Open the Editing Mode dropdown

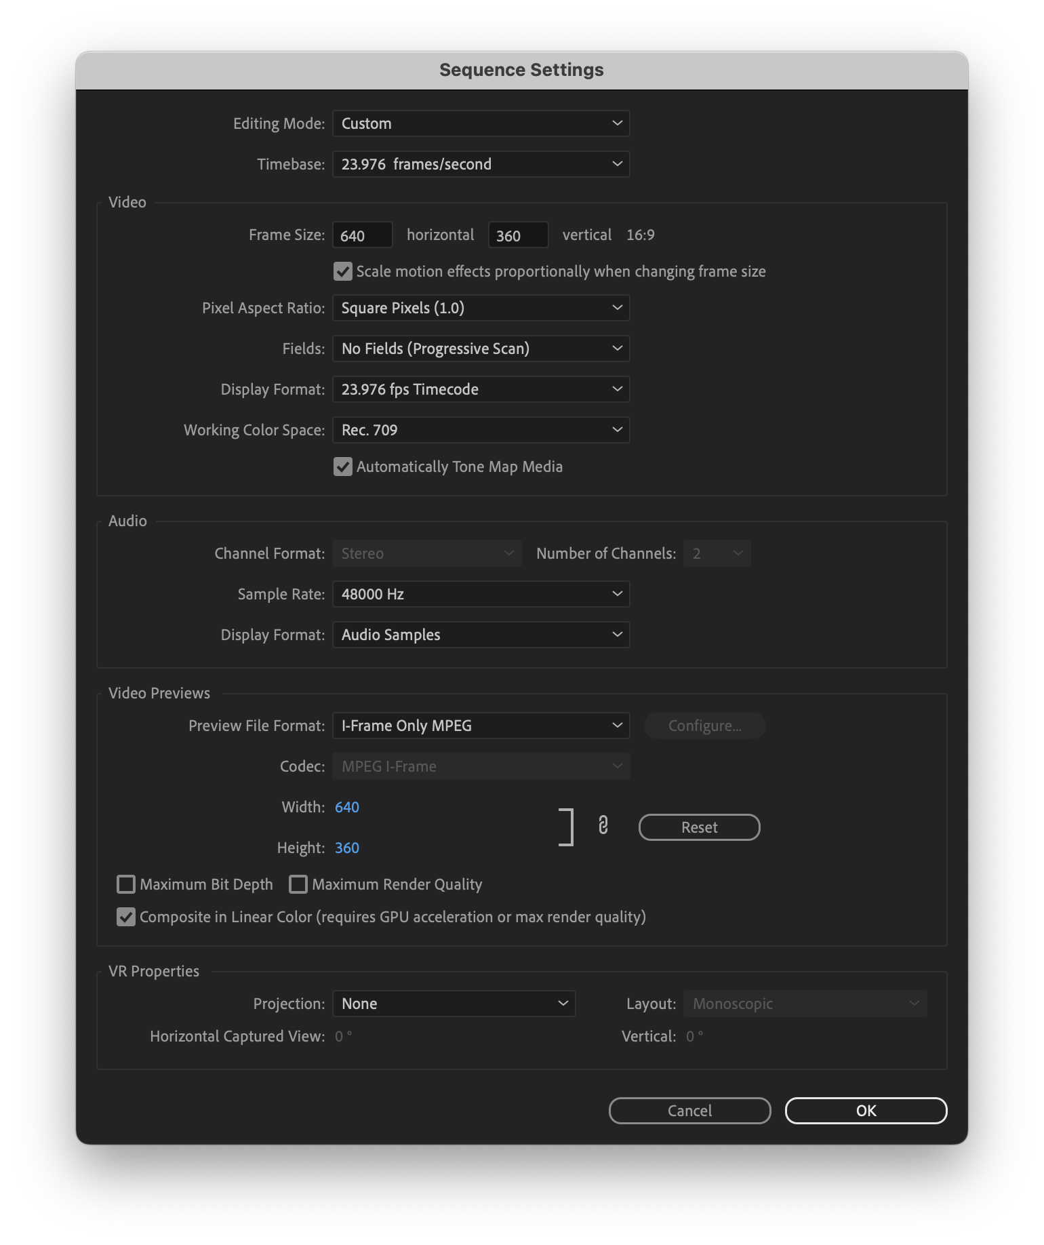(x=481, y=123)
